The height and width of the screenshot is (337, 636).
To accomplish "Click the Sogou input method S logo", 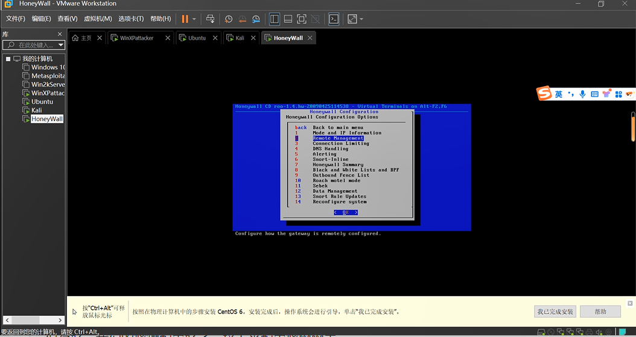I will [x=544, y=93].
